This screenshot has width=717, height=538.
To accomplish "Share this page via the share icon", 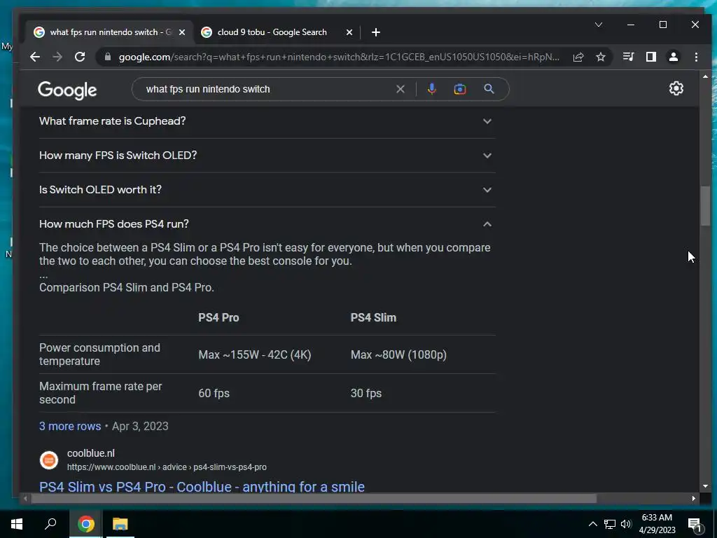I will click(x=578, y=57).
